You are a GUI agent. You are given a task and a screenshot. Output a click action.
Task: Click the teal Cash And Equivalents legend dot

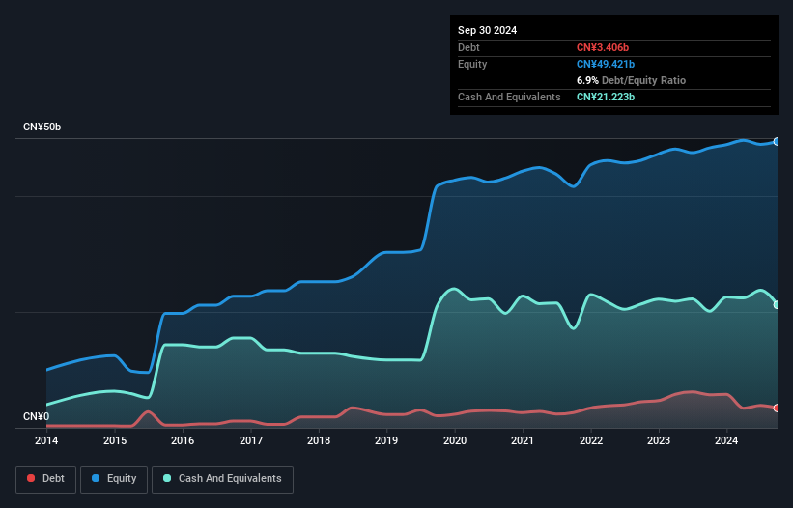coord(167,478)
